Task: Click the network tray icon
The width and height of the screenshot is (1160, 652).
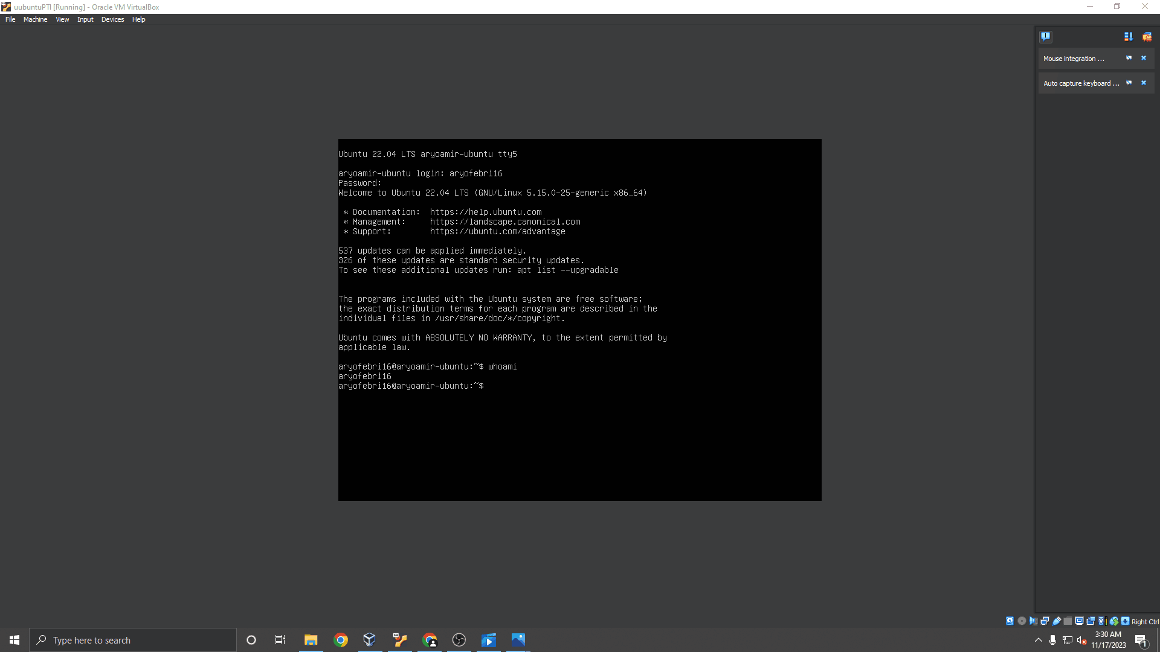Action: (x=1068, y=640)
